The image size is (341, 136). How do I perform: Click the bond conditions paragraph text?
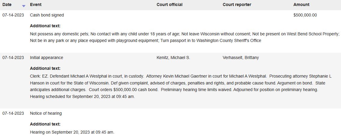(185, 37)
